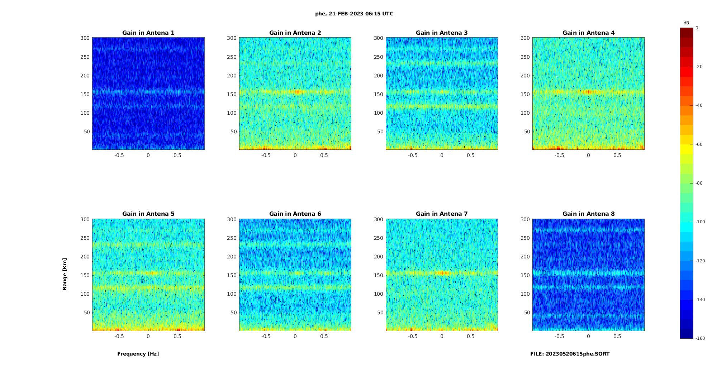Select the Gain in Antena 7 plot
712x381 pixels.
point(442,275)
